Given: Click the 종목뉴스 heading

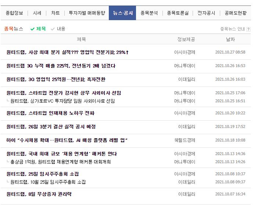Looking at the screenshot, I should tap(14, 29).
